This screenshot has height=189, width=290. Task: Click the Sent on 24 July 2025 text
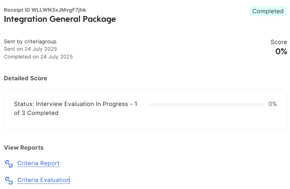tap(30, 49)
